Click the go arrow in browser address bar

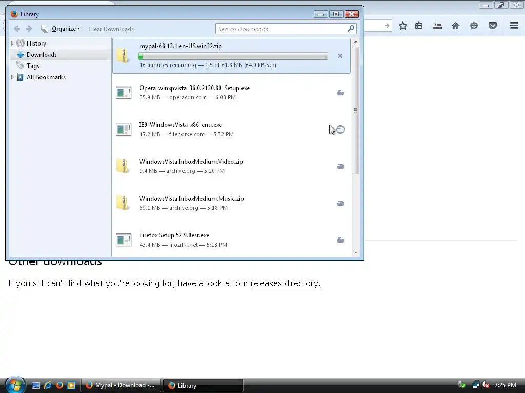(387, 26)
